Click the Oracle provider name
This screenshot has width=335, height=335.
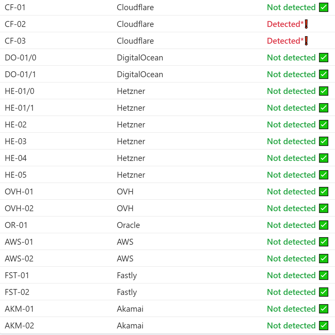[128, 225]
